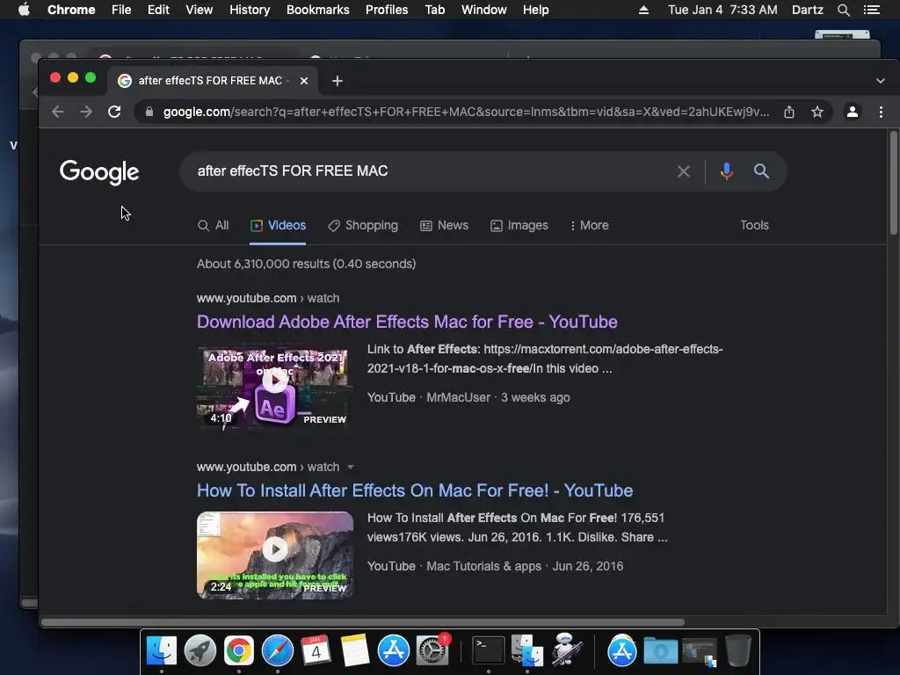This screenshot has width=900, height=675.
Task: Click the eject icon in the menu bar
Action: 643,10
